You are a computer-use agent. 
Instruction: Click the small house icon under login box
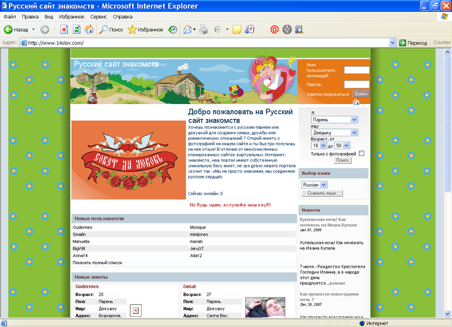click(x=357, y=102)
